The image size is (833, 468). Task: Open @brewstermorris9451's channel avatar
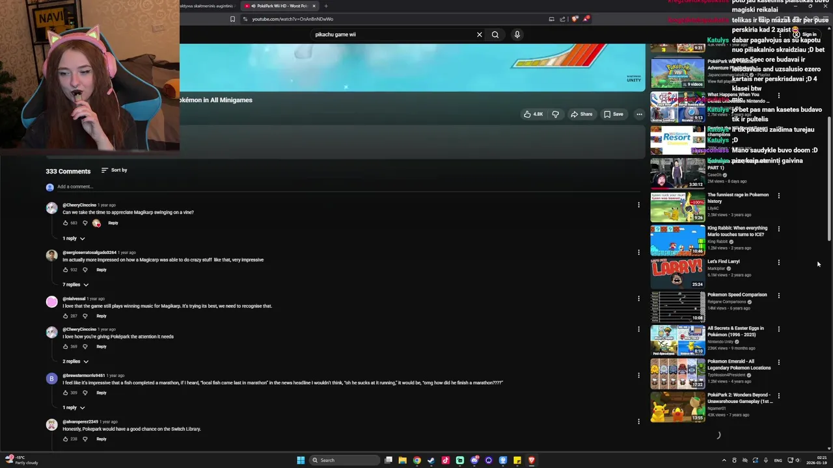click(x=51, y=378)
